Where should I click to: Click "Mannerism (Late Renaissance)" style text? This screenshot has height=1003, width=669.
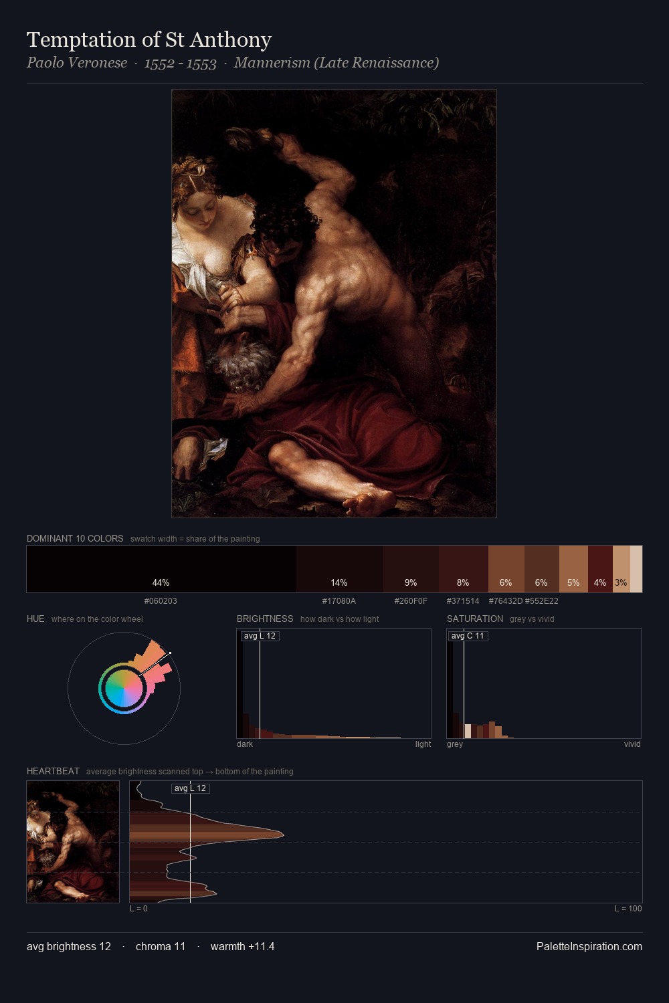pyautogui.click(x=337, y=63)
